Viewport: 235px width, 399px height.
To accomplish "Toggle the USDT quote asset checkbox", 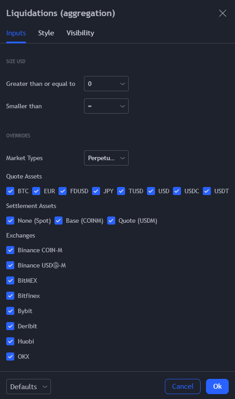I will point(207,191).
